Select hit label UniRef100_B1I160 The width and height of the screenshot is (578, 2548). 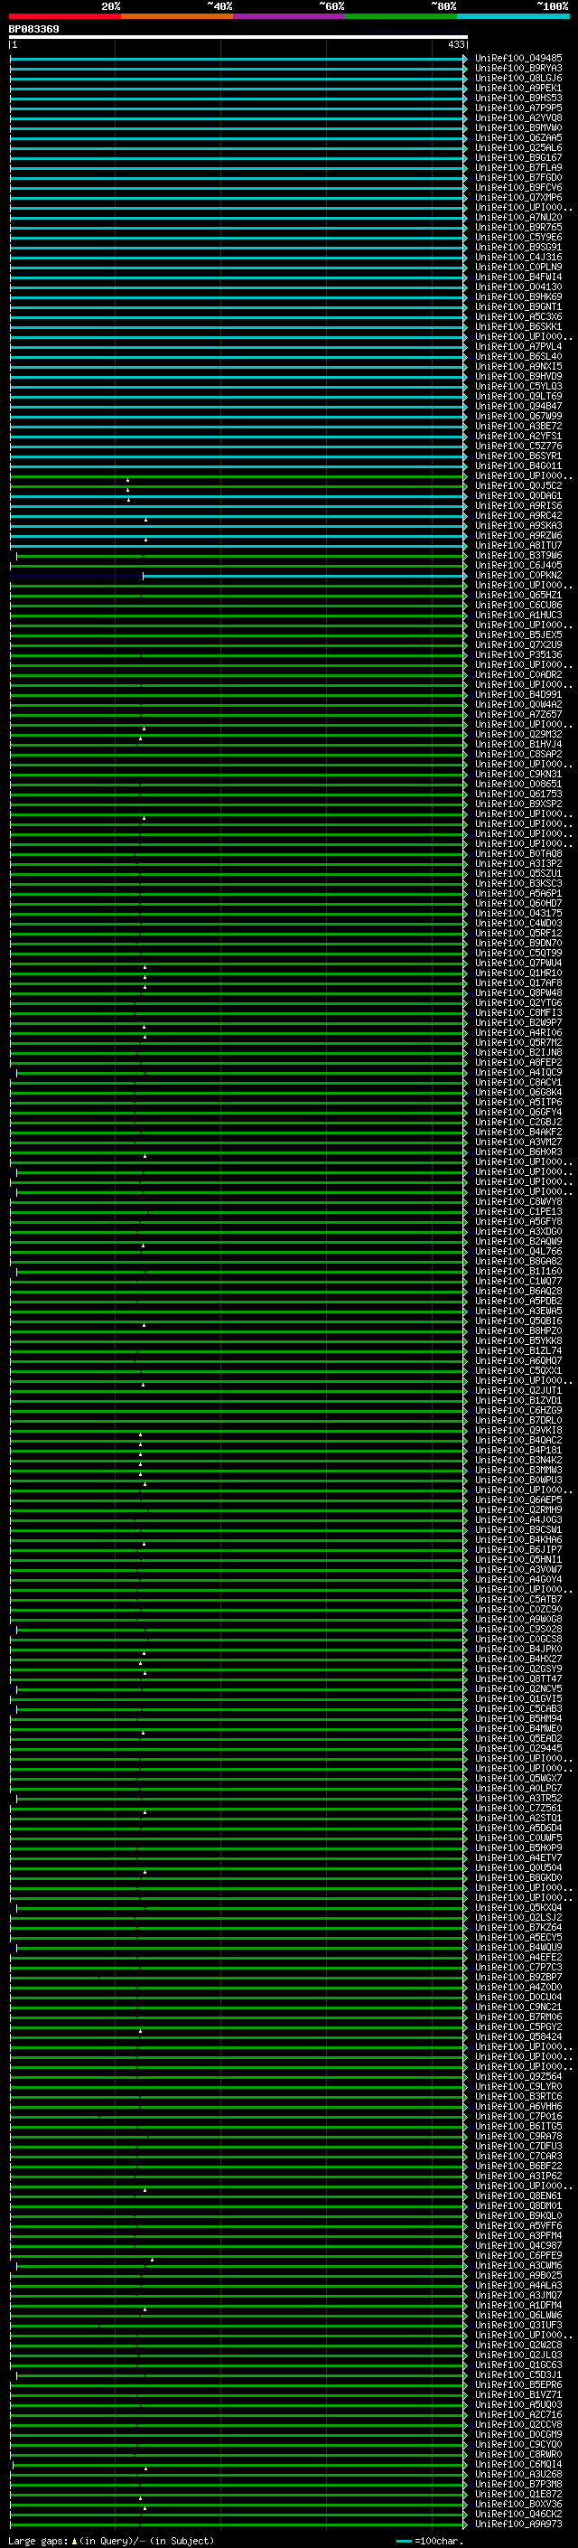518,1271
